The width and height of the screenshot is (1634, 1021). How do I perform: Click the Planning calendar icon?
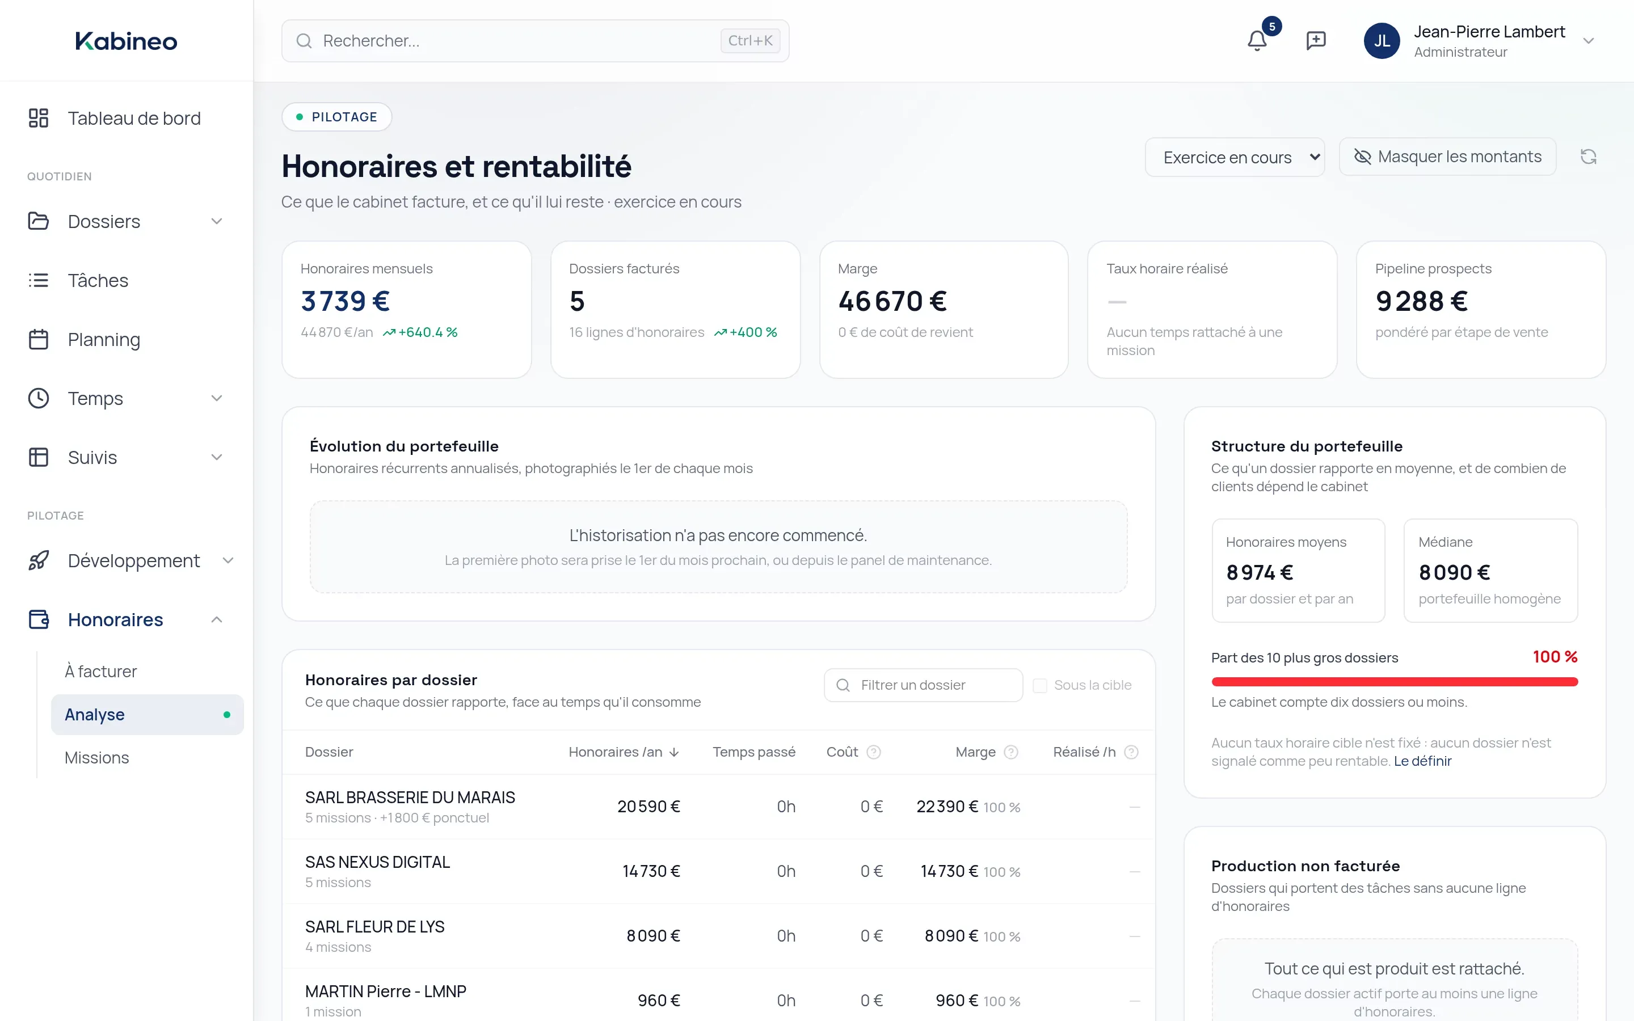click(39, 339)
